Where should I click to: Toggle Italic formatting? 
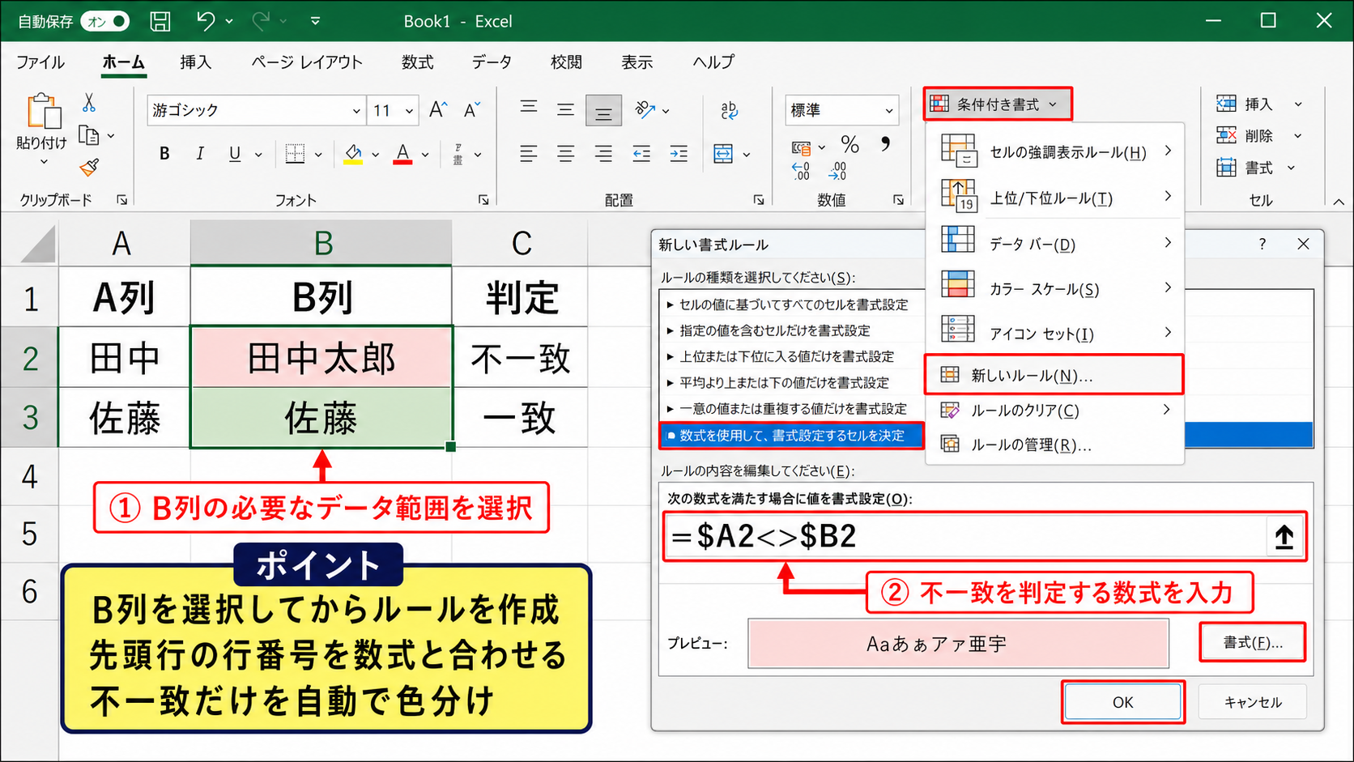pyautogui.click(x=200, y=154)
